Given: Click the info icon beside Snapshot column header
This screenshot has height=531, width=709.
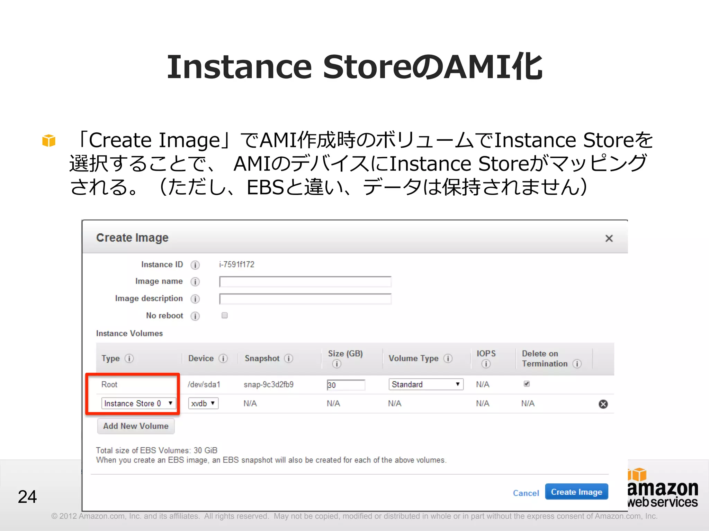Looking at the screenshot, I should click(x=289, y=358).
